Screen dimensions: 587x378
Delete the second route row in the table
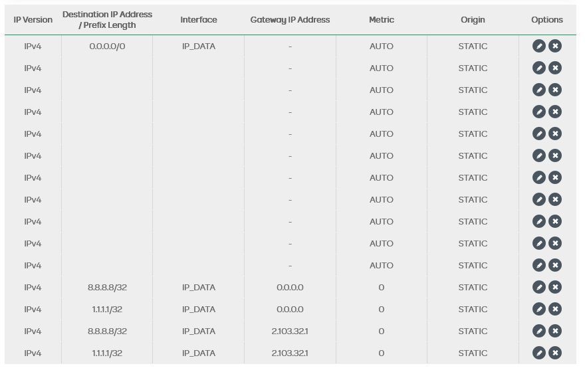pos(555,68)
